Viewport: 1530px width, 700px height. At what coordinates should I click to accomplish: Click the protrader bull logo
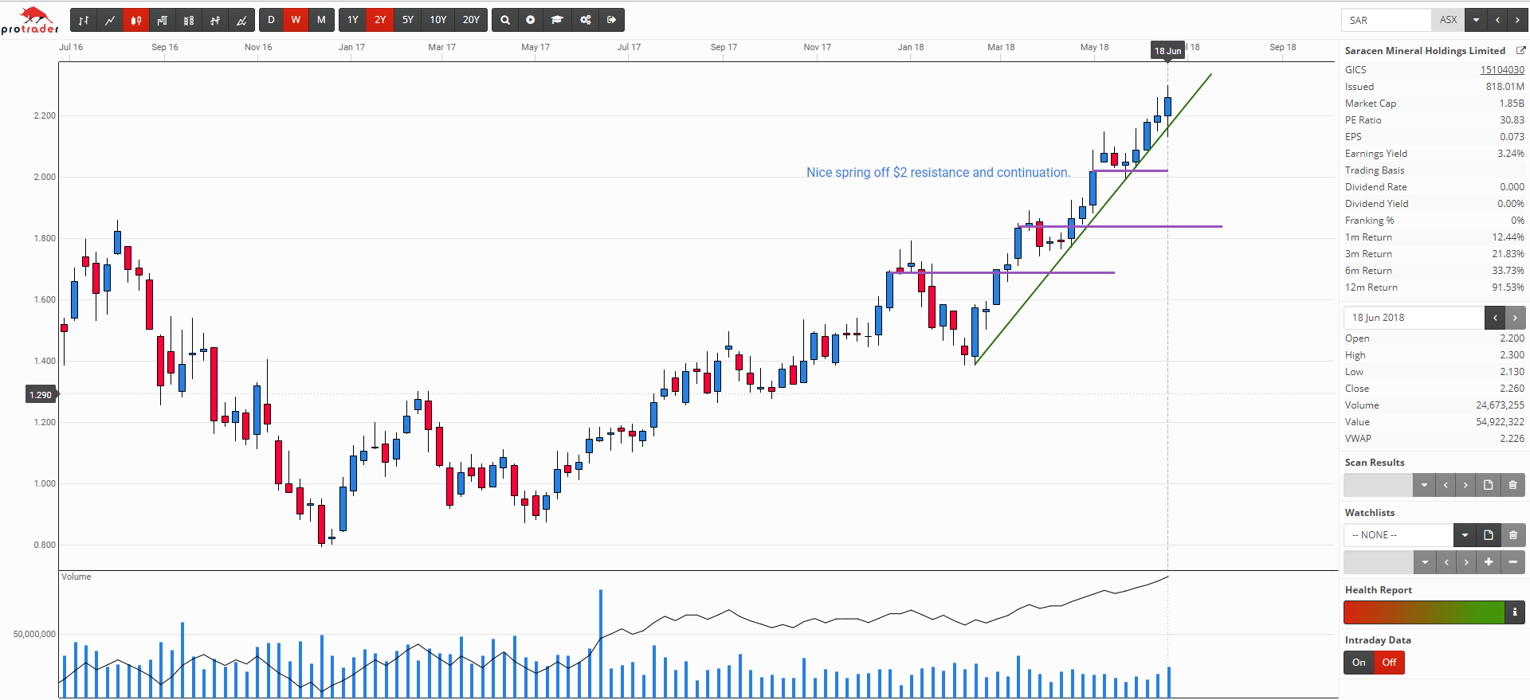click(30, 21)
